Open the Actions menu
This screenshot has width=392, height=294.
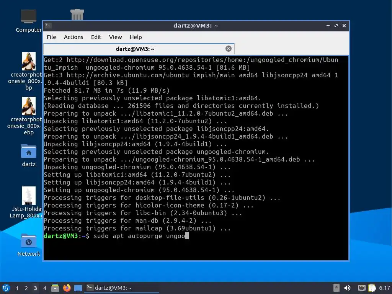73,37
